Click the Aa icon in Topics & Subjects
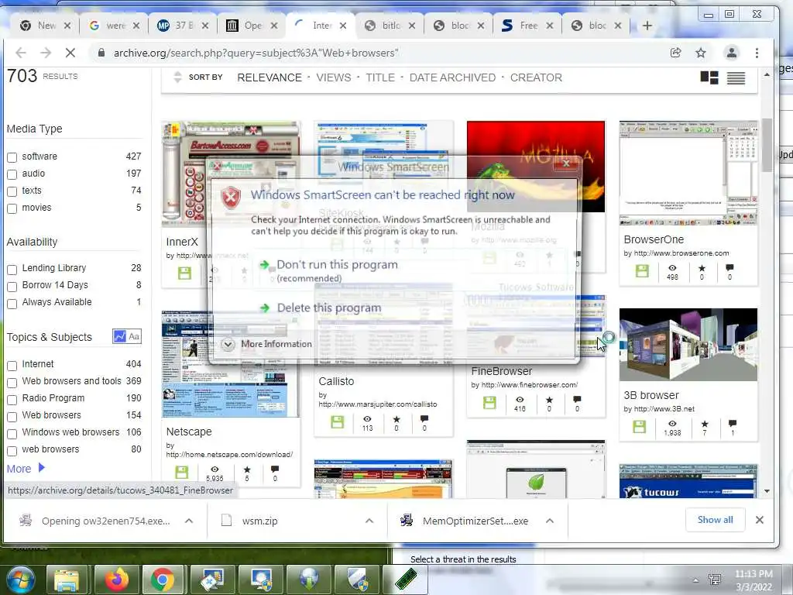 click(134, 336)
